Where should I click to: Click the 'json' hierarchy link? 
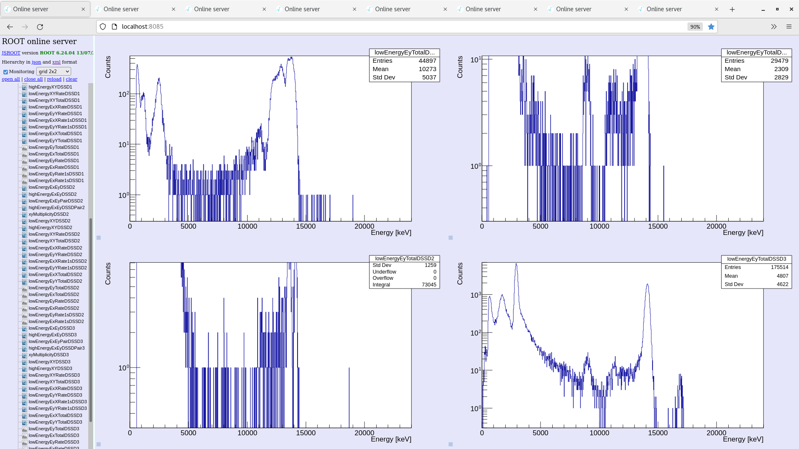[x=36, y=62]
